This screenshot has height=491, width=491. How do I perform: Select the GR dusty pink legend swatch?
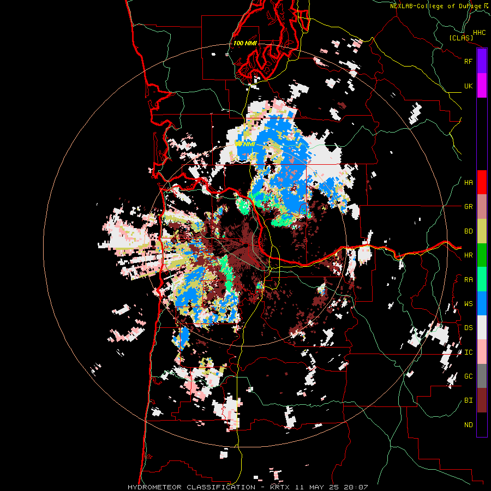(482, 207)
